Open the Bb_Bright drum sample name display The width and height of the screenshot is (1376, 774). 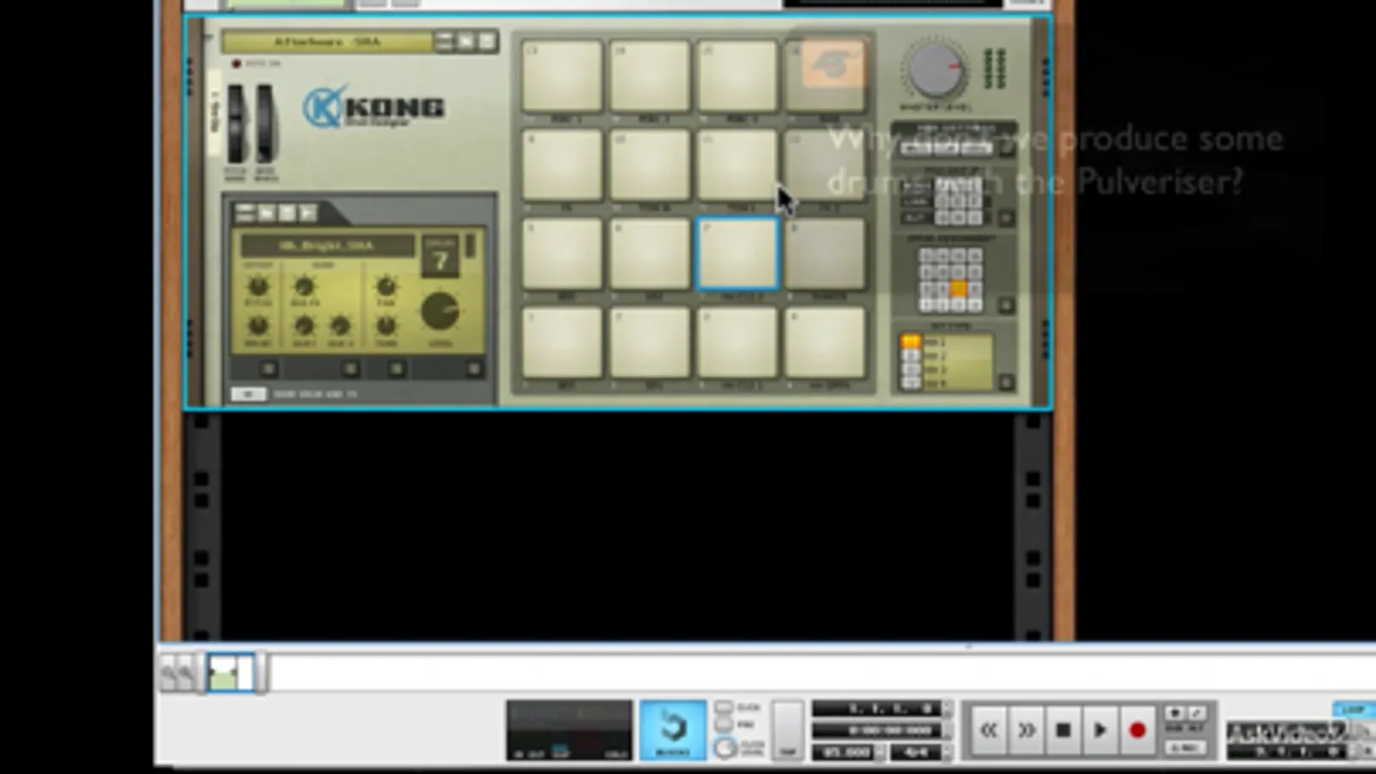coord(327,246)
